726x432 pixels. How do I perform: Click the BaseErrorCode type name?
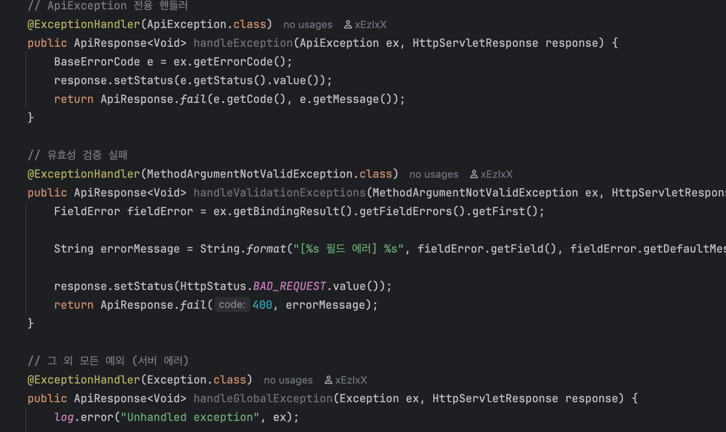[97, 62]
